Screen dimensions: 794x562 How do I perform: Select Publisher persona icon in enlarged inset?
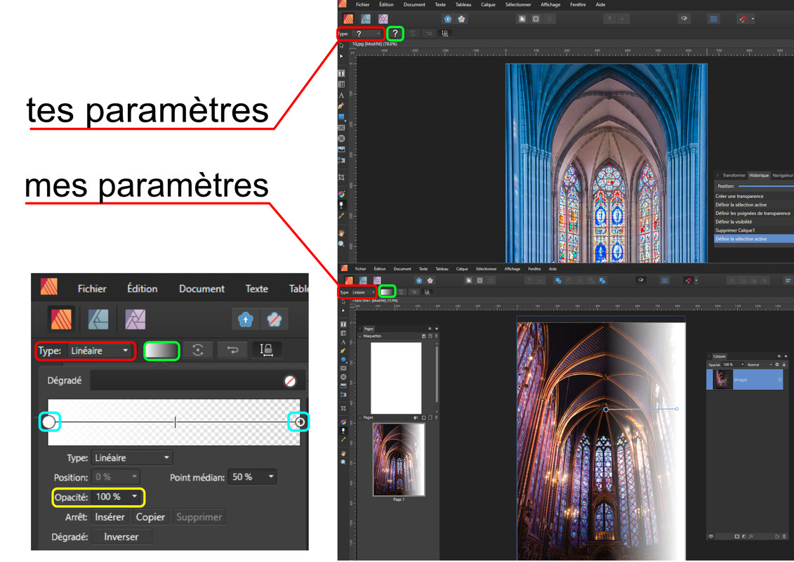tap(61, 319)
